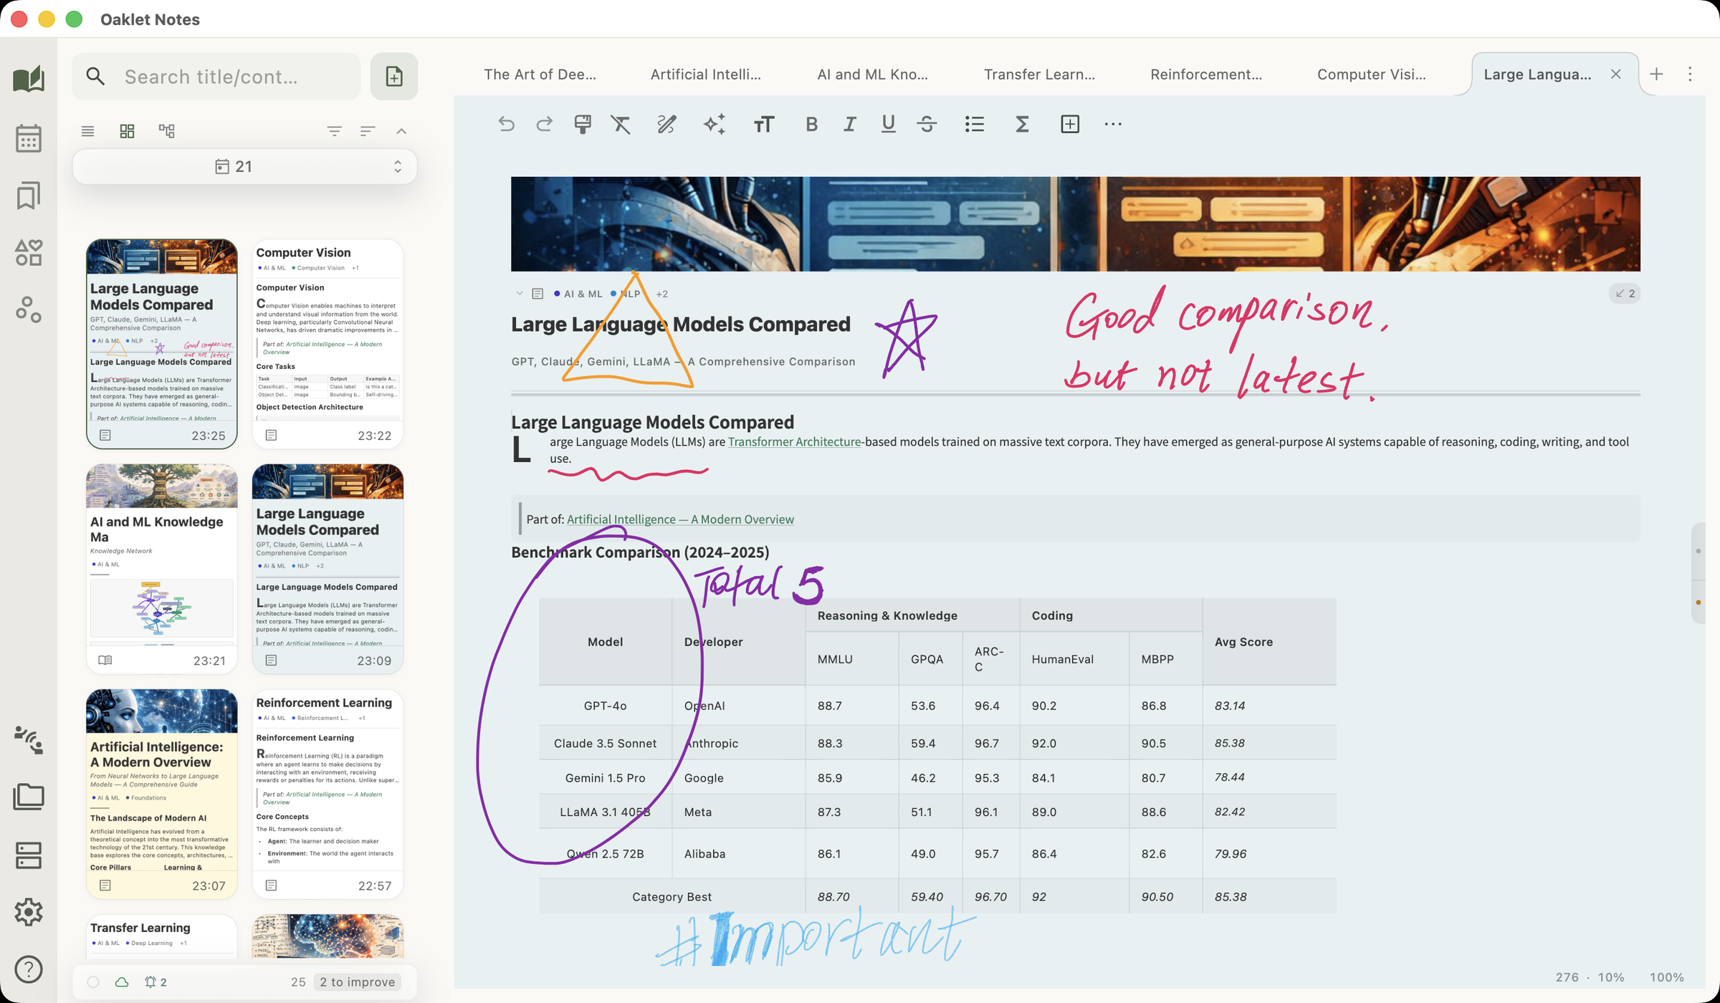
Task: Switch to the Reinforcement... tab
Action: (x=1206, y=75)
